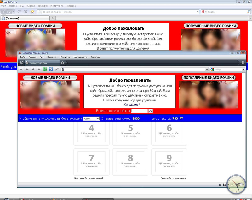Open Firefox Справка menu
The image size is (252, 200).
pos(72,6)
